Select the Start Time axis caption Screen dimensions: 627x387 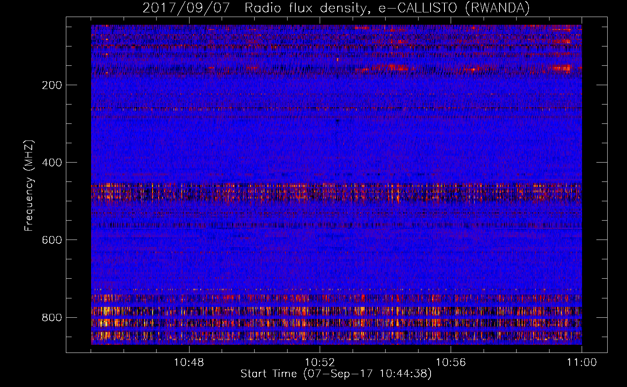coord(336,374)
